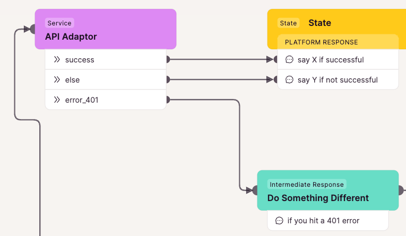Select the error_401 output port dot
Viewport: 406px width, 236px height.
click(168, 99)
